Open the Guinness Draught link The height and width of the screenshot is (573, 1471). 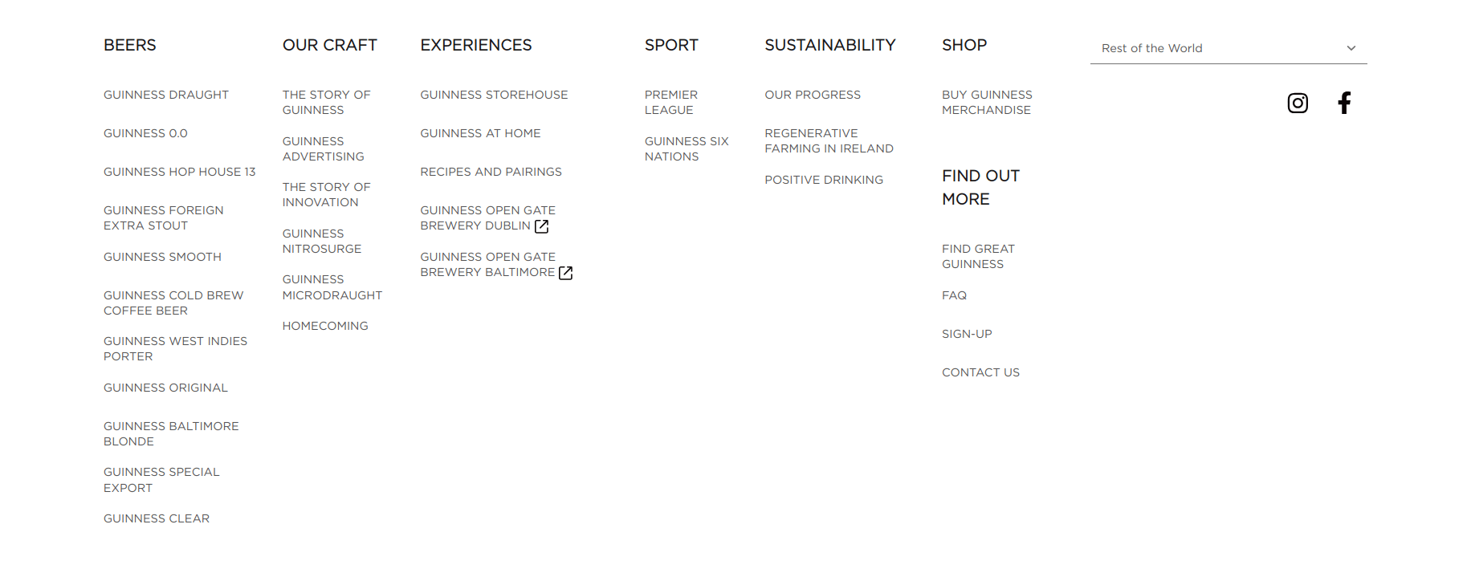[166, 95]
